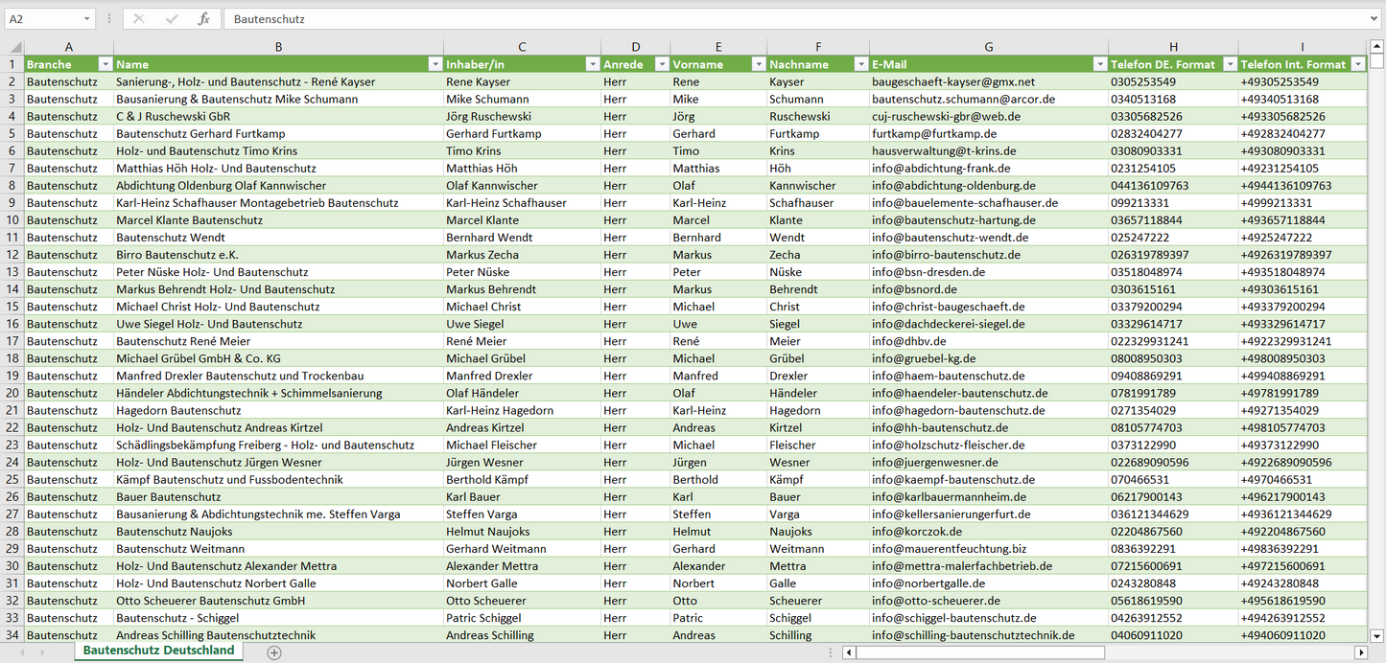Add a new sheet with plus icon
Screen dimensions: 1386x663
click(274, 652)
